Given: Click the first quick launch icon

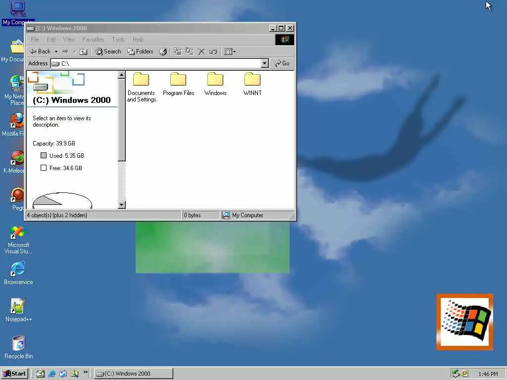Looking at the screenshot, I should pos(40,374).
